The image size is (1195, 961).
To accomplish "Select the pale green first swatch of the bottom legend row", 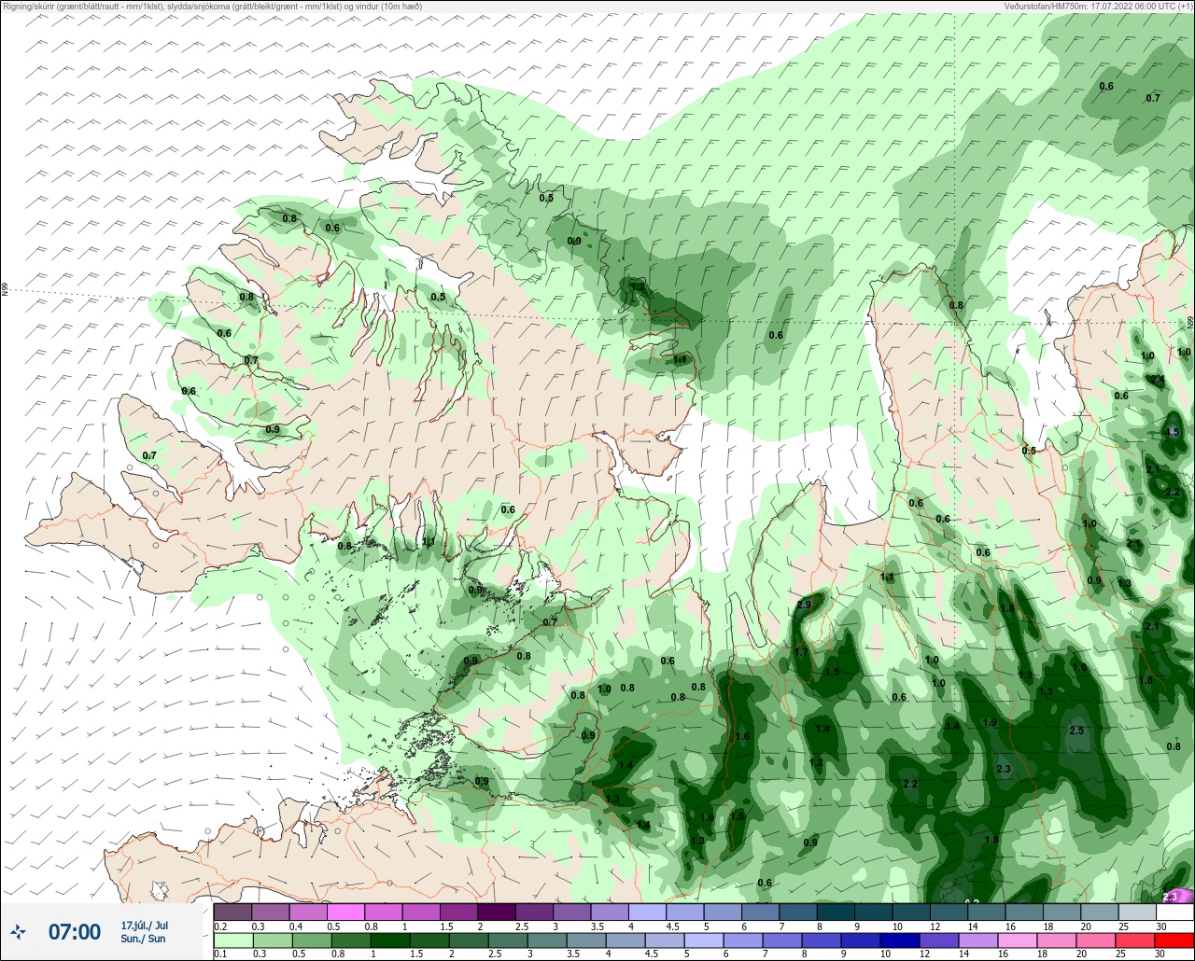I will [x=232, y=940].
